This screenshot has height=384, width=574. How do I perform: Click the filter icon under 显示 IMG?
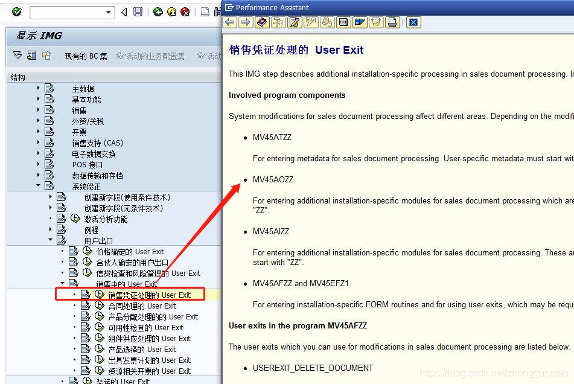(x=17, y=55)
